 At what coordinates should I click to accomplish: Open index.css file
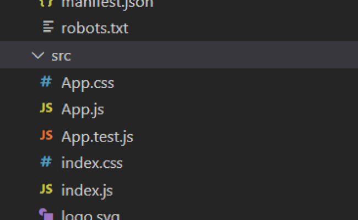[x=92, y=163]
